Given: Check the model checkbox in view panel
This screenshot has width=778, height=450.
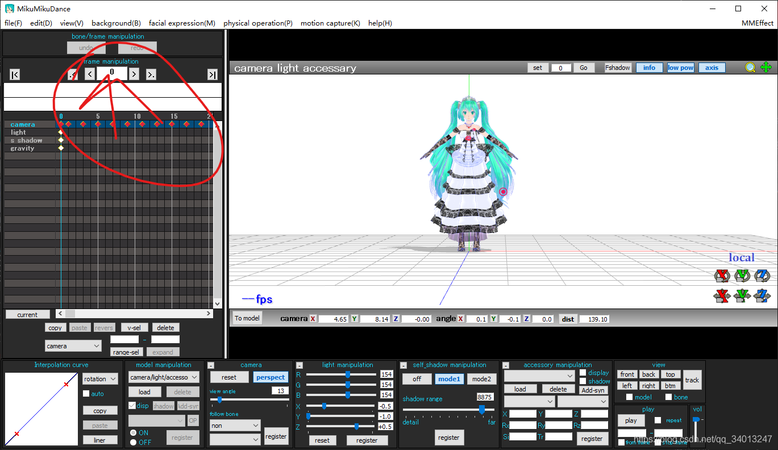Looking at the screenshot, I should click(x=629, y=397).
